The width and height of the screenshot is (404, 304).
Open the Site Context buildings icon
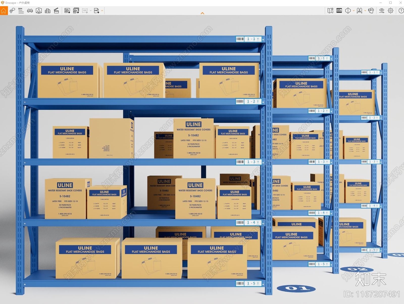point(47,11)
